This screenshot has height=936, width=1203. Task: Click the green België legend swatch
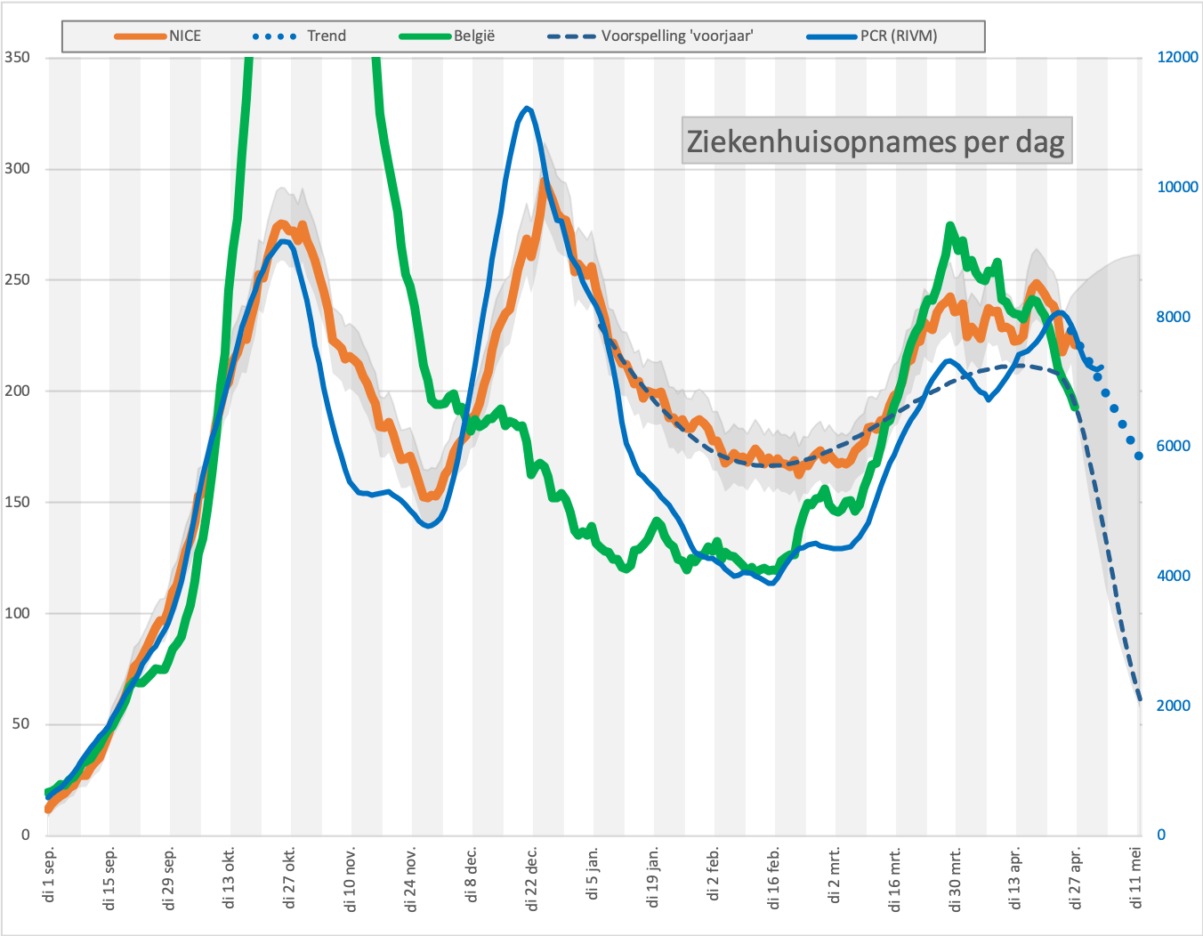point(425,36)
